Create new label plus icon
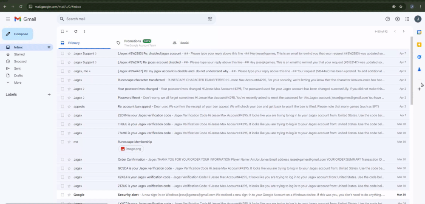 (49, 94)
